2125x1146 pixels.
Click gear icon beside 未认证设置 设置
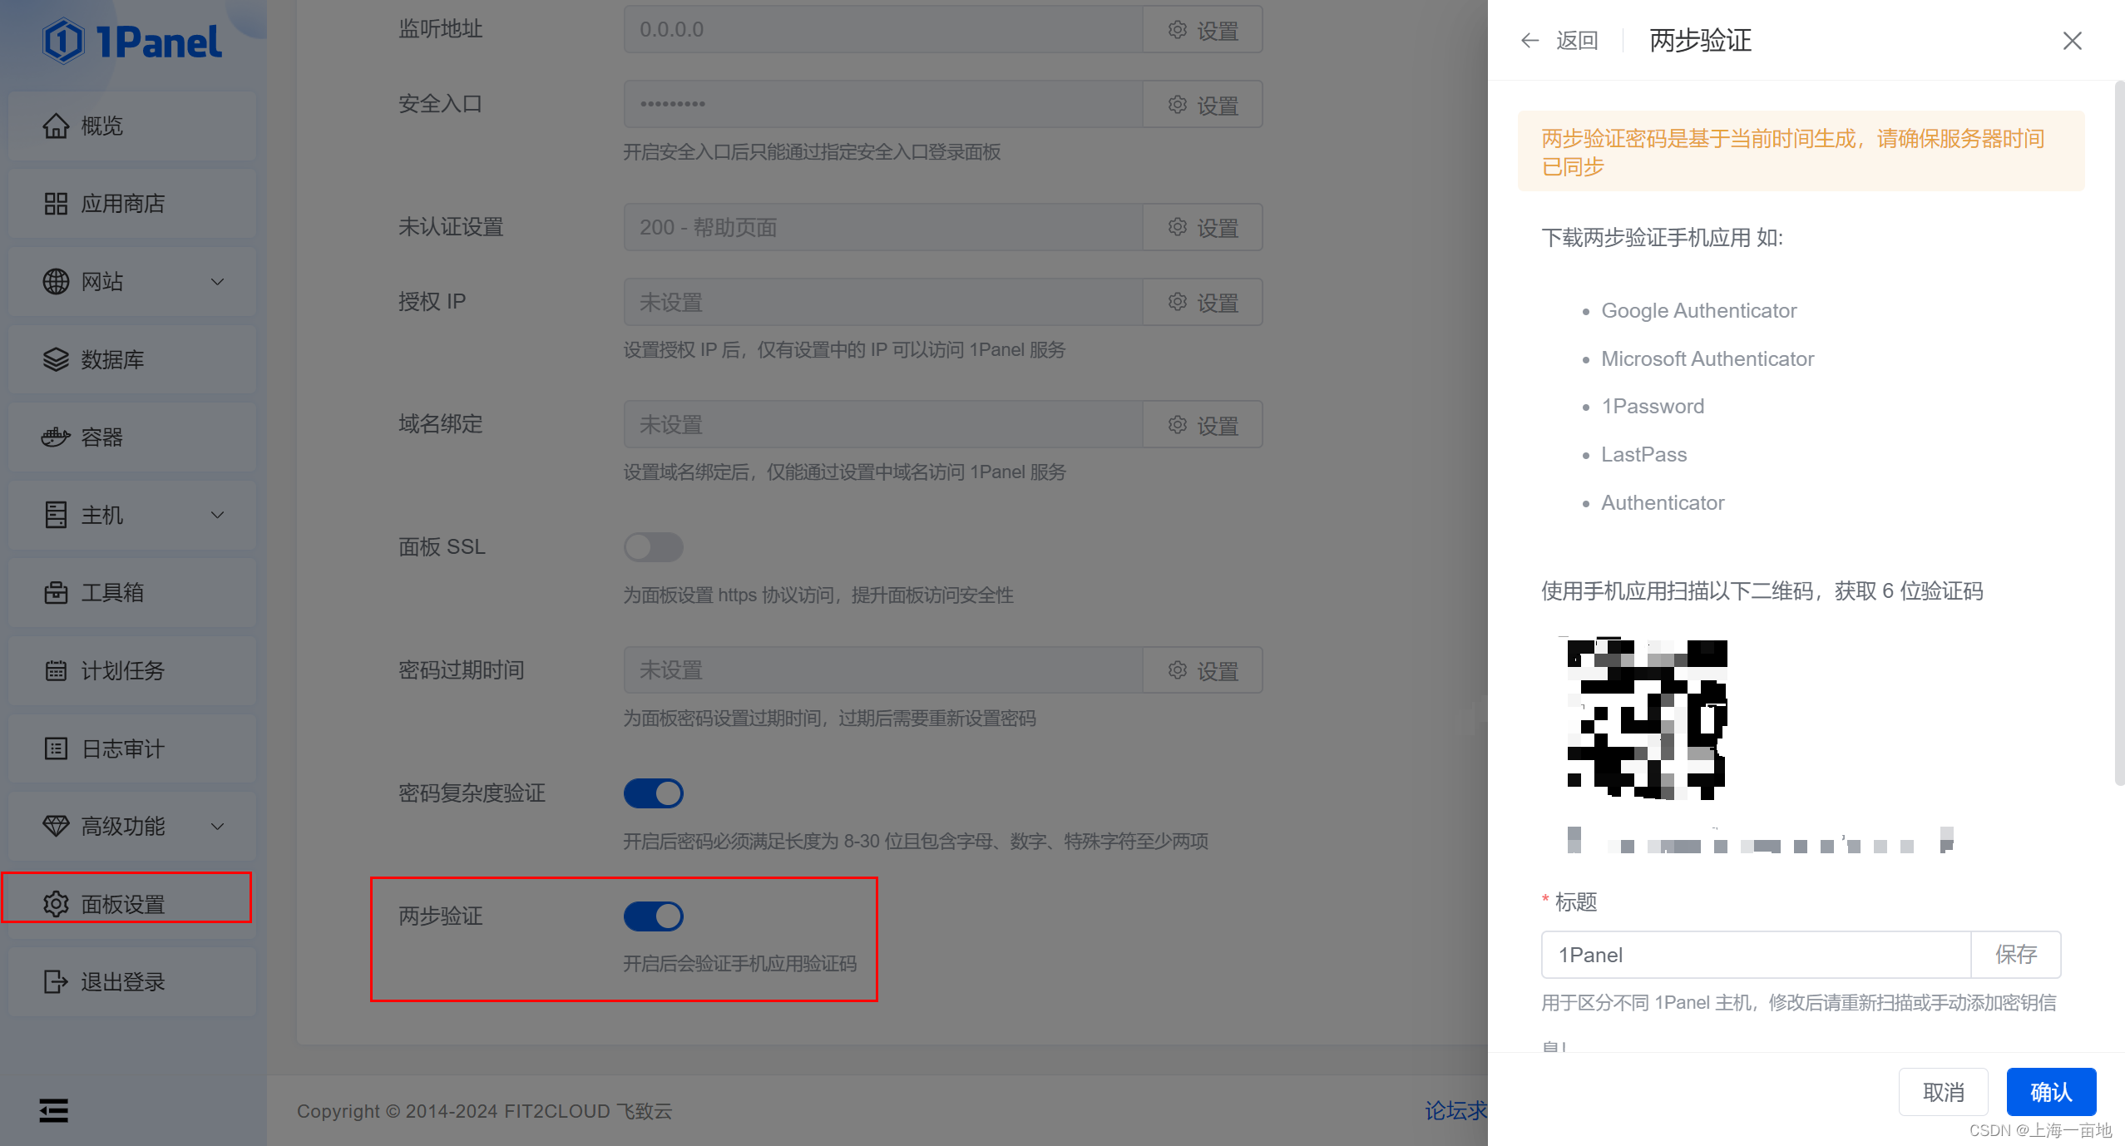[1177, 227]
